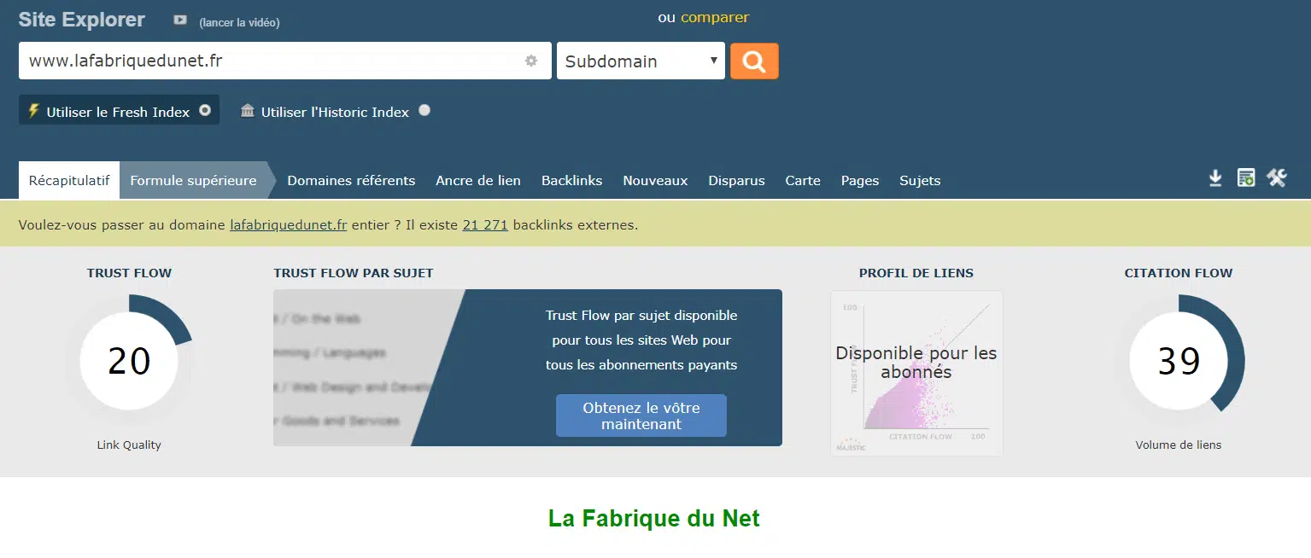
Task: Click the Trust Flow gauge showing 20
Action: pyautogui.click(x=129, y=360)
